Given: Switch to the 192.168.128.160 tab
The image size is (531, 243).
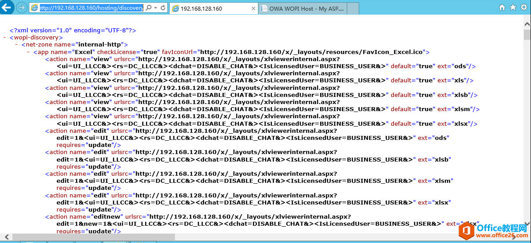Looking at the screenshot, I should tap(214, 9).
